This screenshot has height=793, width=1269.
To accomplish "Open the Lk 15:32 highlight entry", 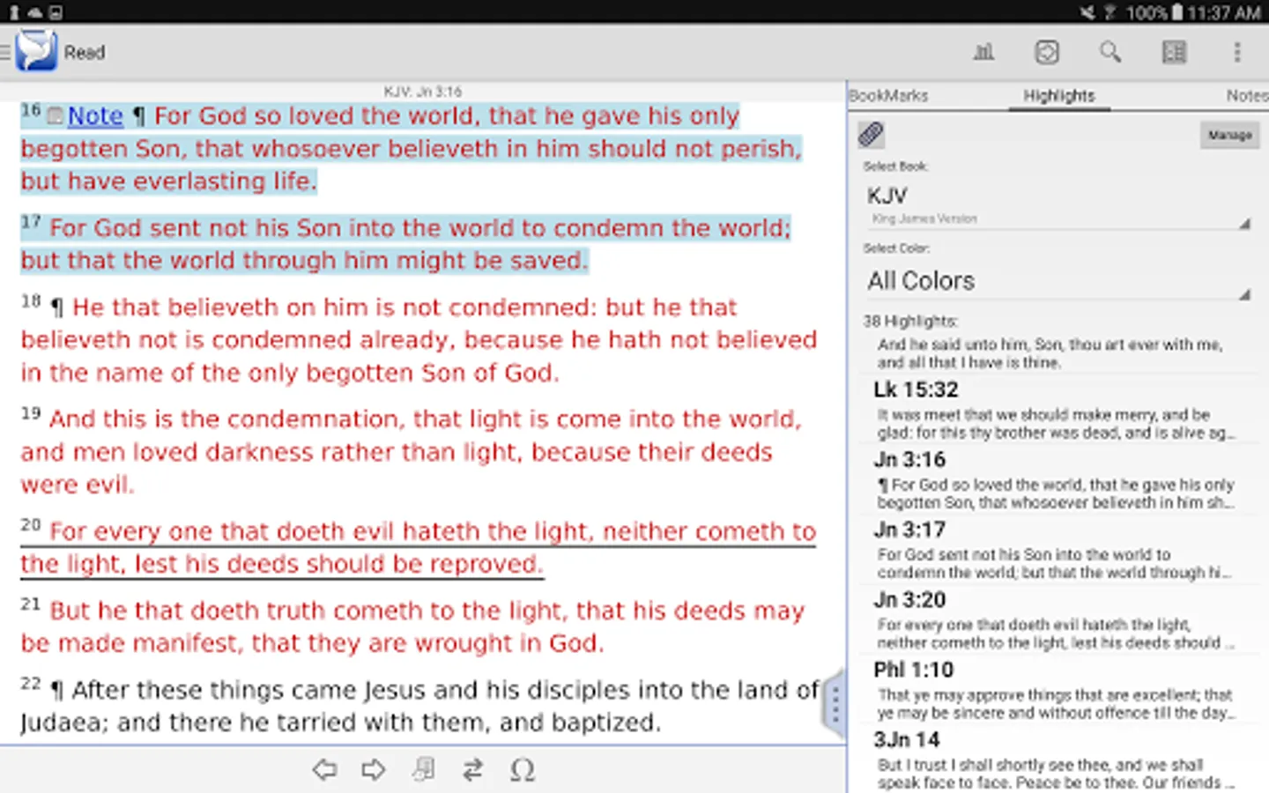I will click(x=1057, y=410).
